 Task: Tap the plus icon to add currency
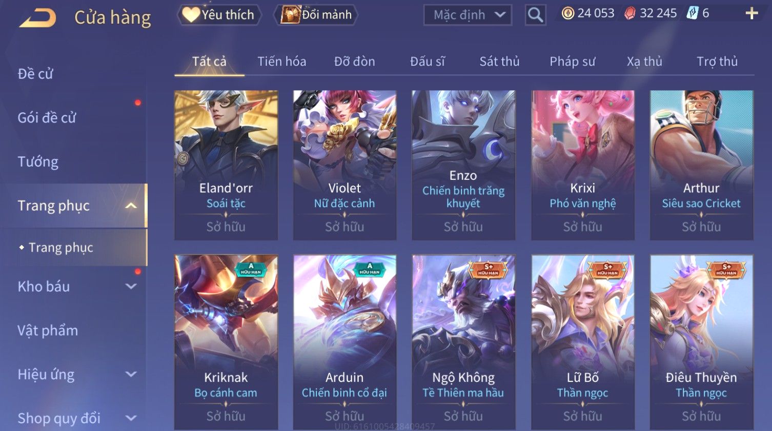[x=751, y=13]
